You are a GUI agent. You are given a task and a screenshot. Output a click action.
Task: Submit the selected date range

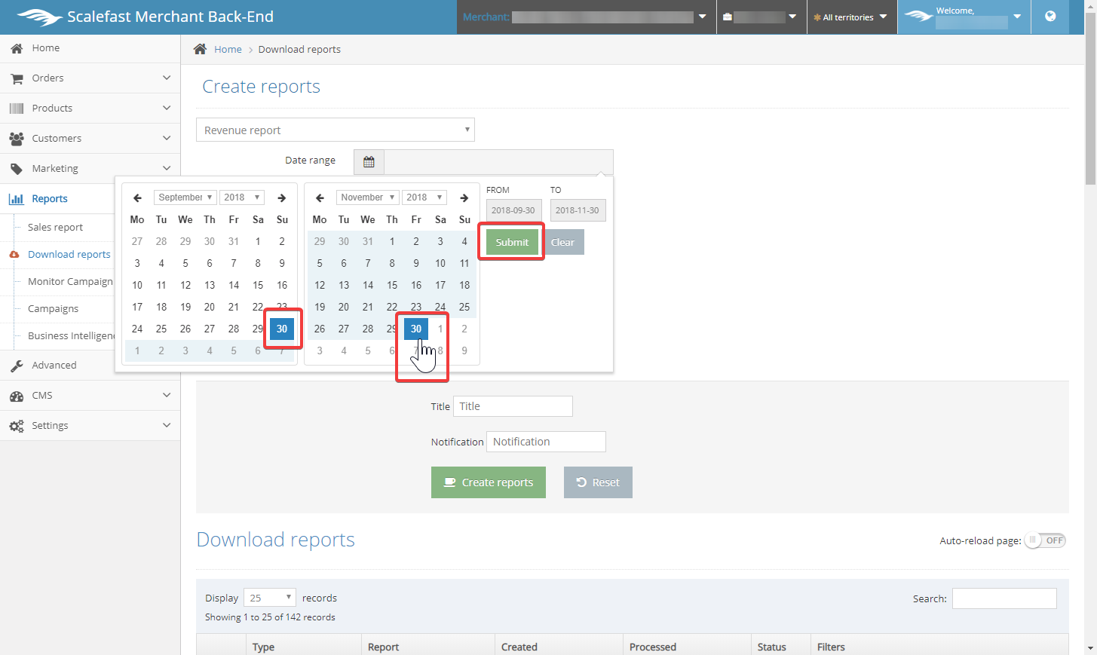click(512, 242)
